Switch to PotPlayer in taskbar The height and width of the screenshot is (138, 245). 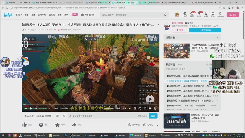pos(55,135)
